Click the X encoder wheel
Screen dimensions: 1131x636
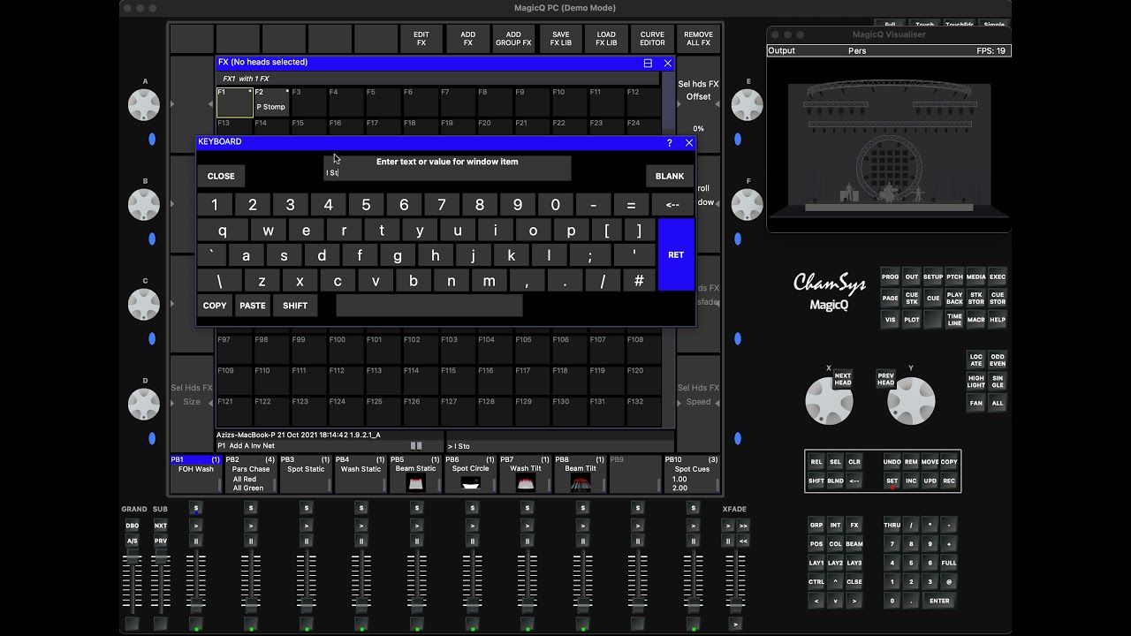click(829, 401)
